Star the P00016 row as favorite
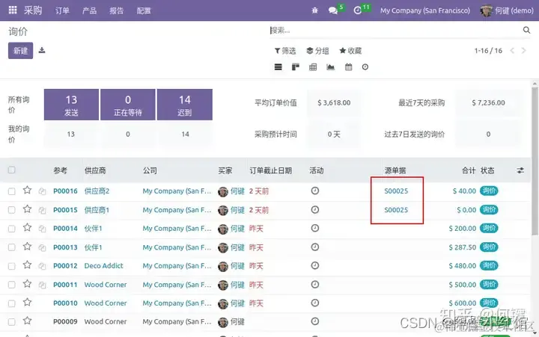This screenshot has width=539, height=337. coord(27,191)
